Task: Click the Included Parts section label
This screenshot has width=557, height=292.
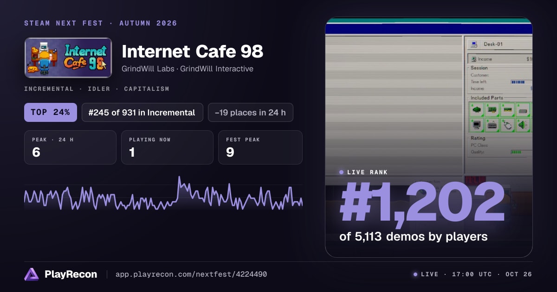Action: [x=486, y=98]
